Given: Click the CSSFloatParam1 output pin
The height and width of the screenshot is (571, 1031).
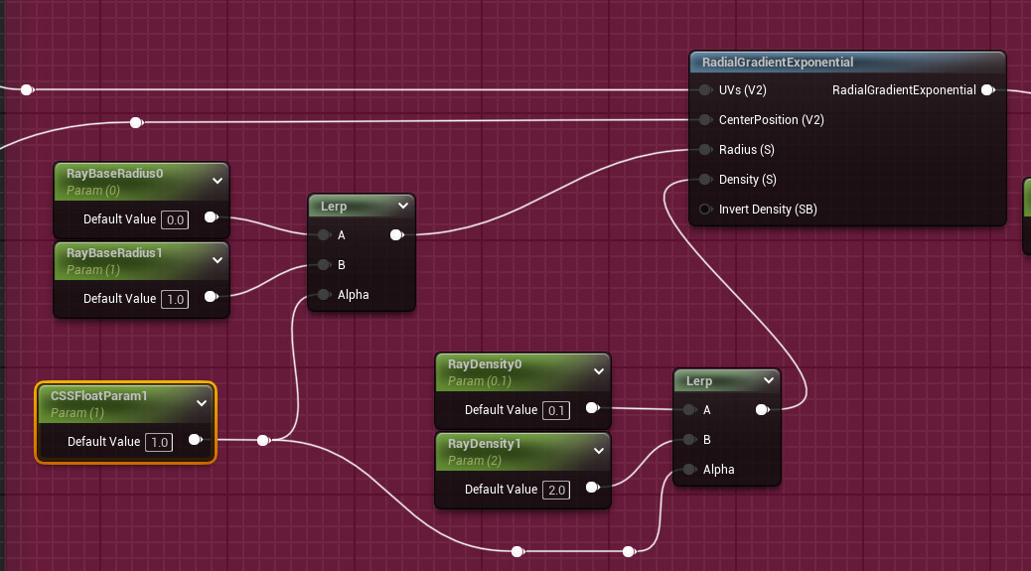Looking at the screenshot, I should pyautogui.click(x=196, y=440).
